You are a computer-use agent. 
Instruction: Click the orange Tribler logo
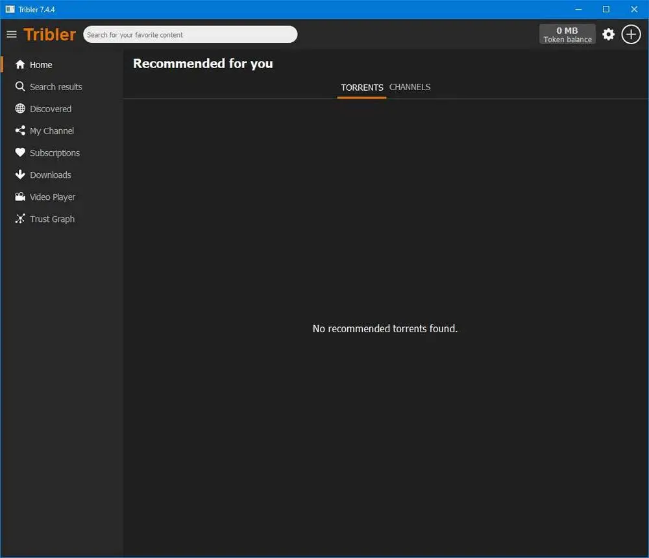tap(50, 34)
